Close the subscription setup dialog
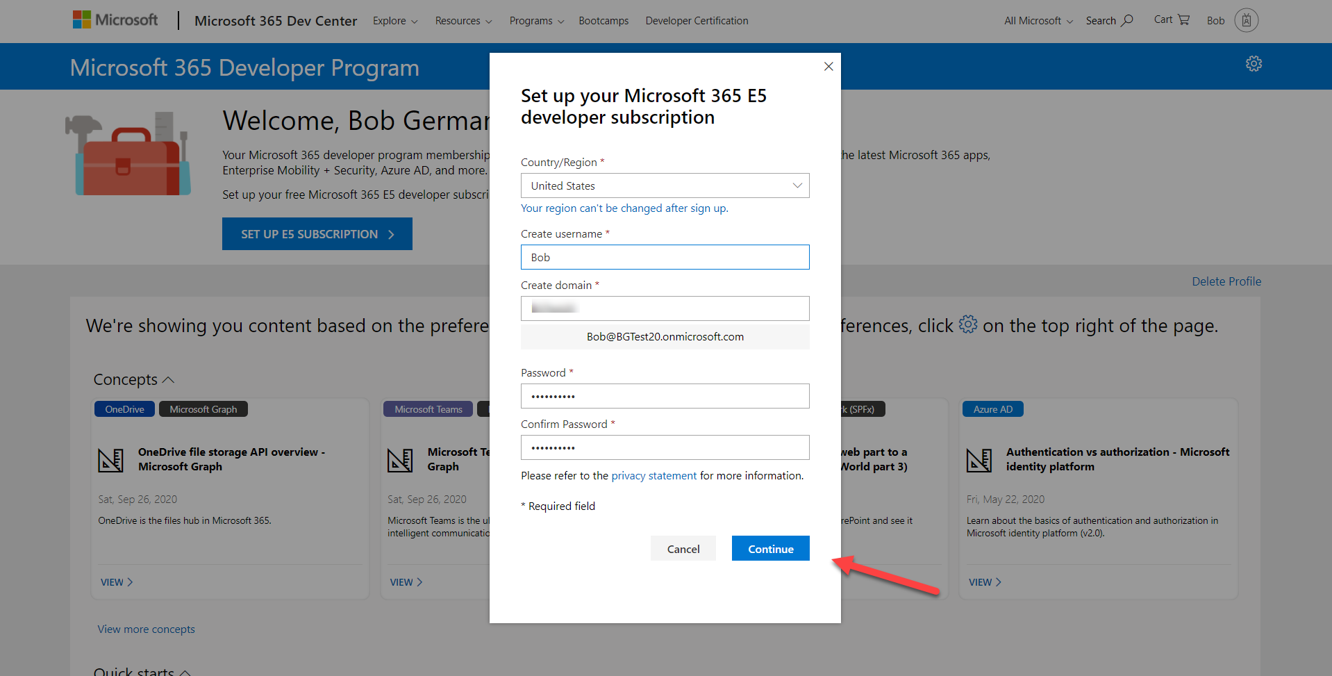1332x676 pixels. 829,67
